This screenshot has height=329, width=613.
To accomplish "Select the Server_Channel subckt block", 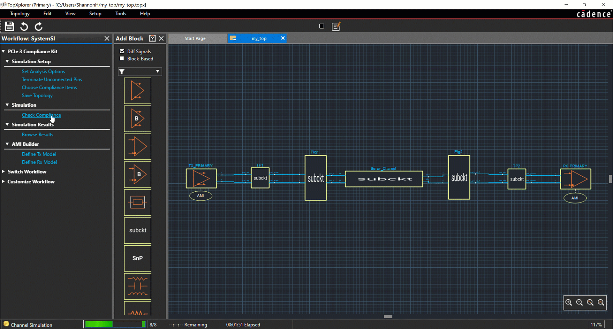I will (384, 179).
